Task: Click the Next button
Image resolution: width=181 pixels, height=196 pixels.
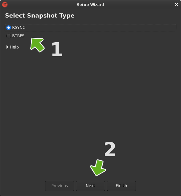Action: [90, 186]
